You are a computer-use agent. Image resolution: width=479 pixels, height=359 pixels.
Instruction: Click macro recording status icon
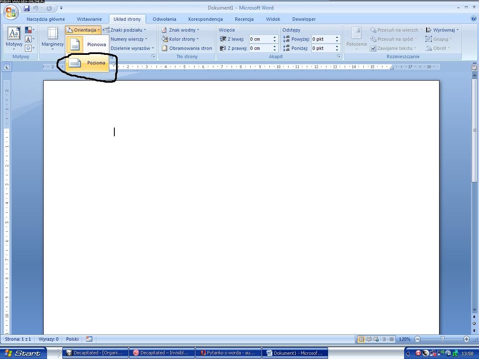click(x=89, y=339)
